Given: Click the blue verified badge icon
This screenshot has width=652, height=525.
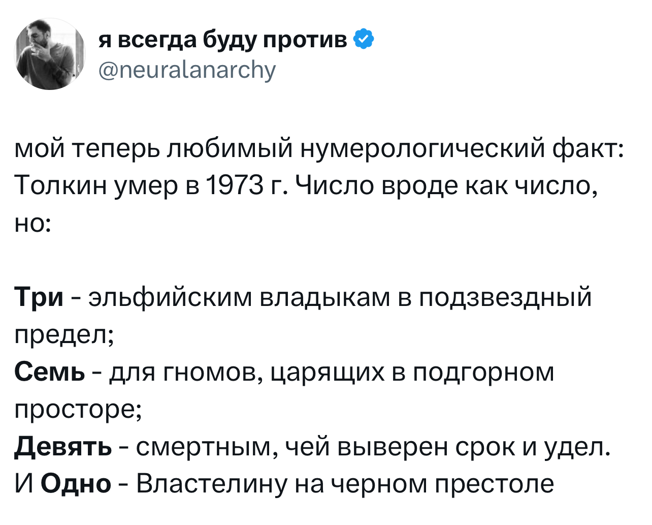Looking at the screenshot, I should coord(363,40).
